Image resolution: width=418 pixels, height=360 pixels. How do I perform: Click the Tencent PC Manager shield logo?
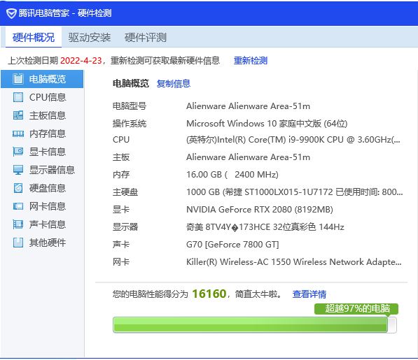point(11,13)
